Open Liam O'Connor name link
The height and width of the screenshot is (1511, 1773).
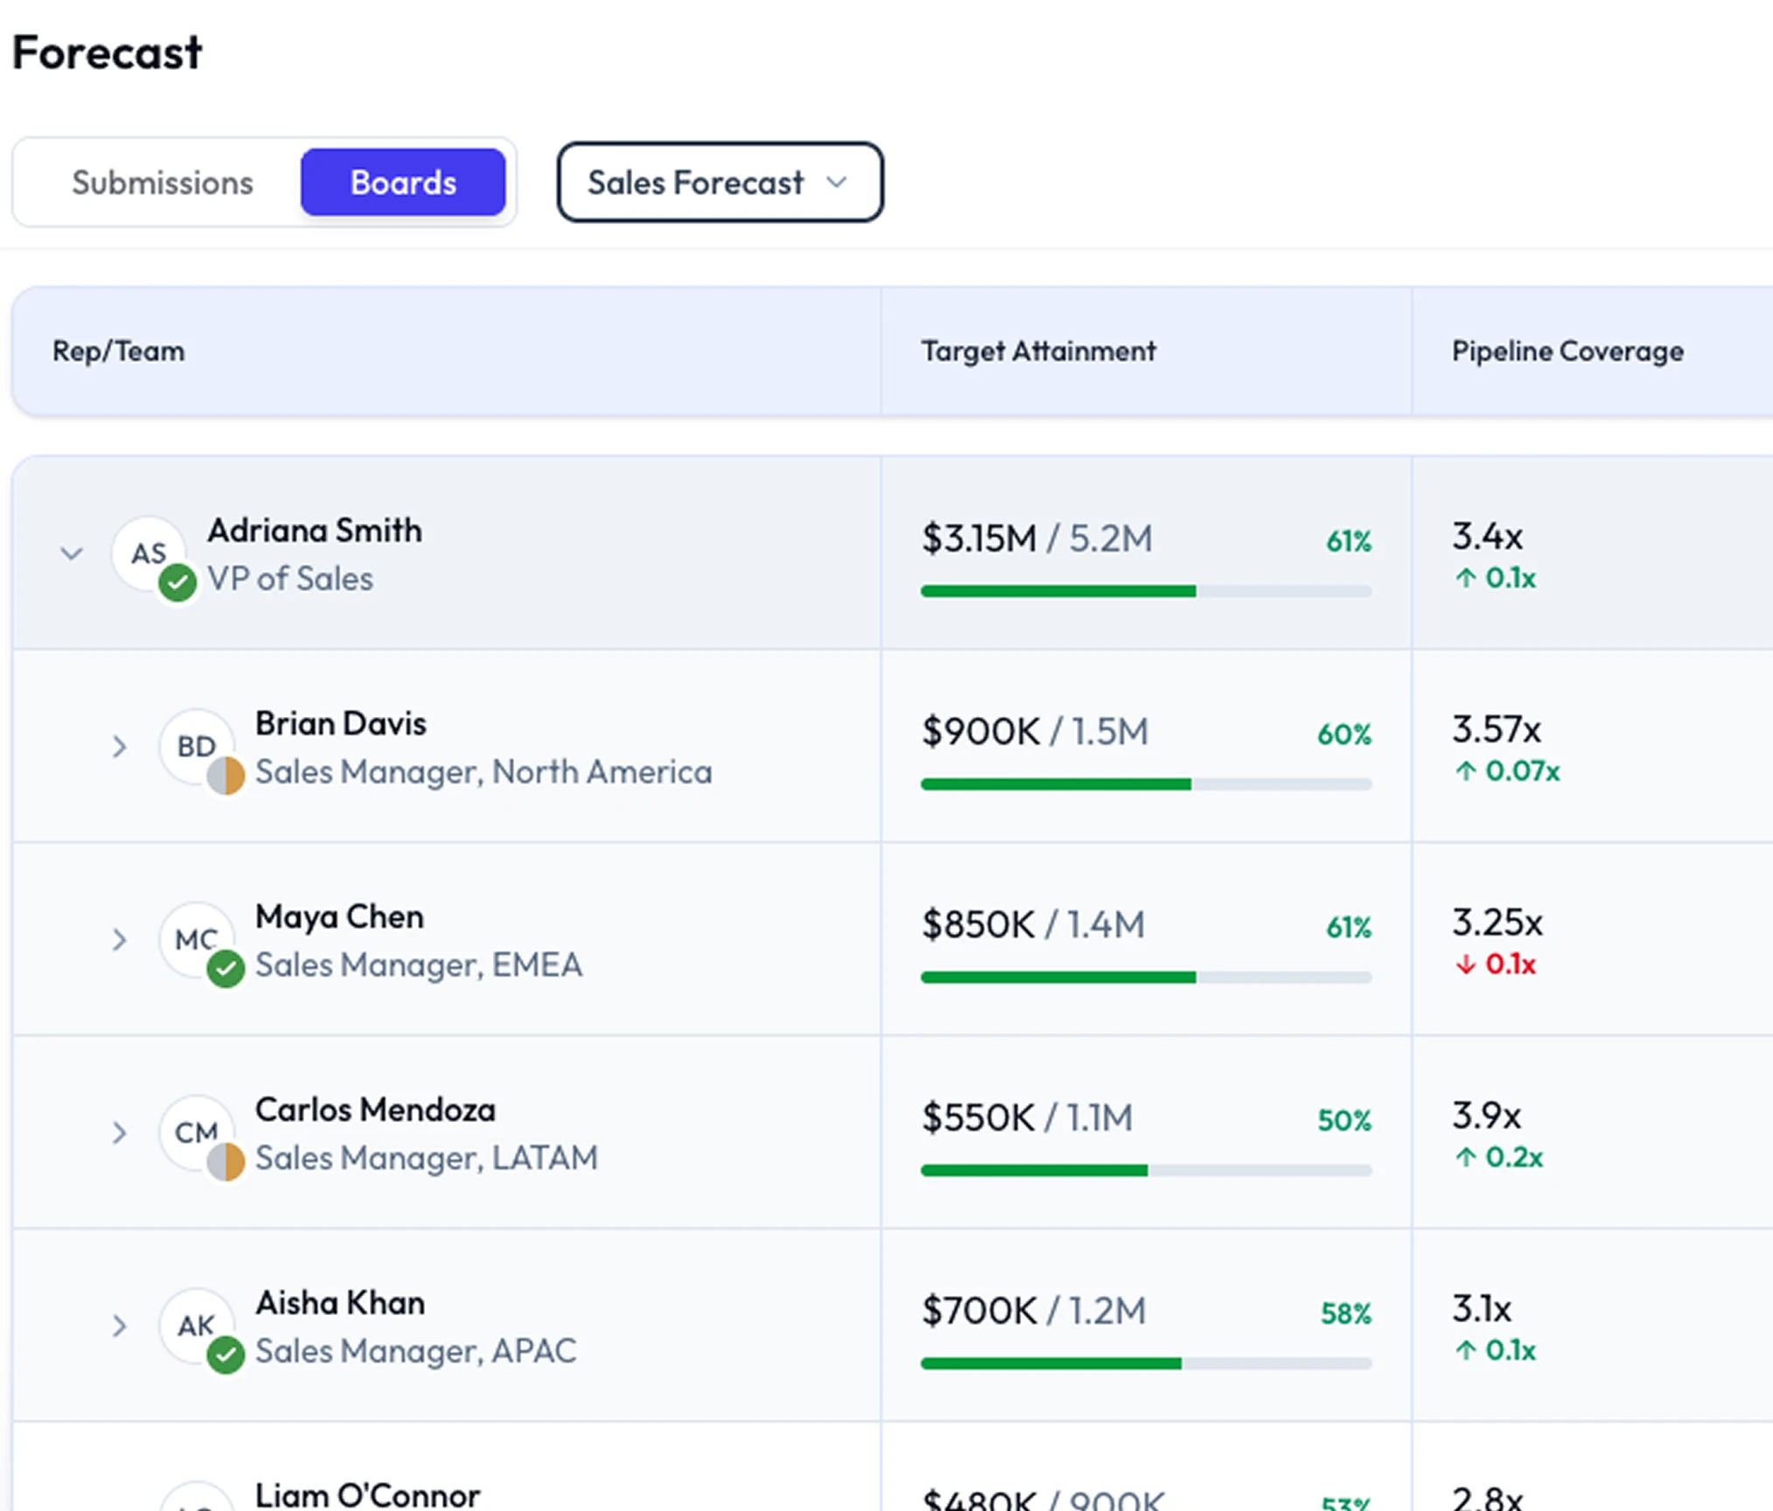(367, 1494)
